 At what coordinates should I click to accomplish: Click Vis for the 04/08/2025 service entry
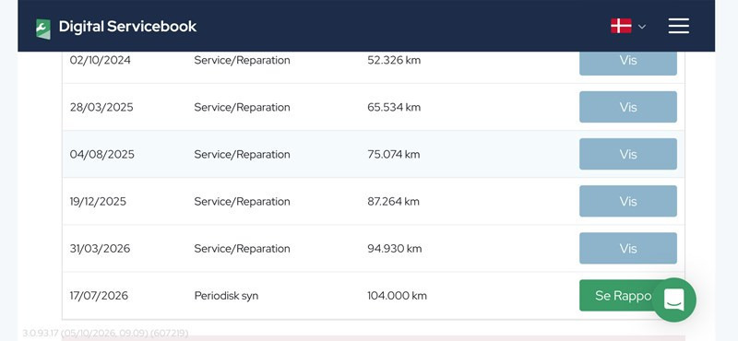tap(628, 154)
